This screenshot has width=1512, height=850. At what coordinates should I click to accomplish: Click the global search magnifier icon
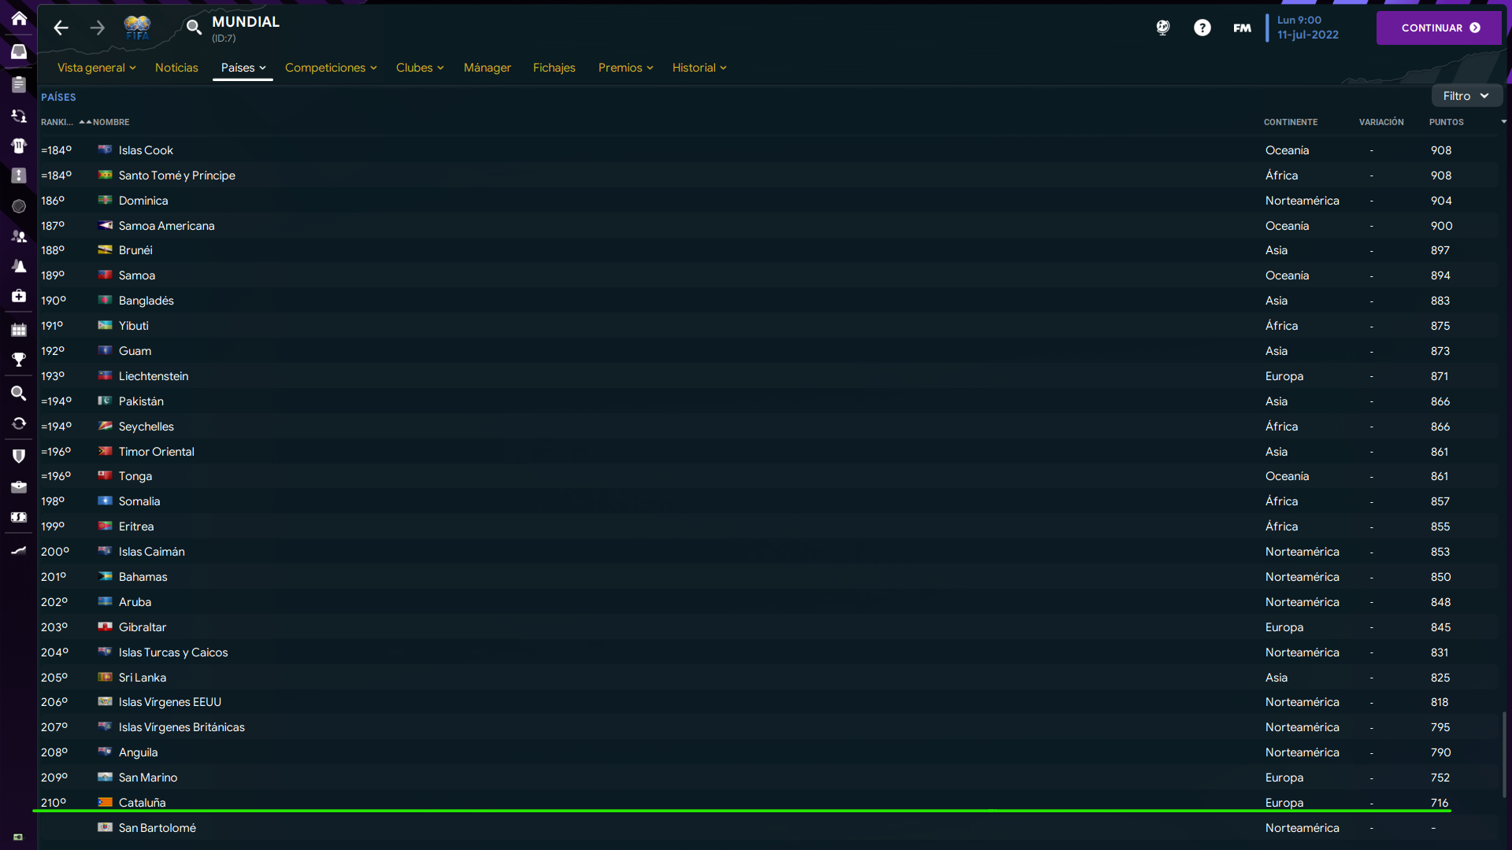point(194,28)
